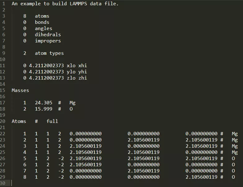
Task: Click the 'ylo yhi' text
Action: point(77,72)
